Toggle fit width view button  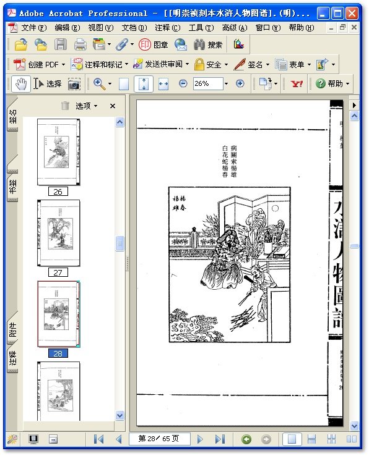pos(163,84)
